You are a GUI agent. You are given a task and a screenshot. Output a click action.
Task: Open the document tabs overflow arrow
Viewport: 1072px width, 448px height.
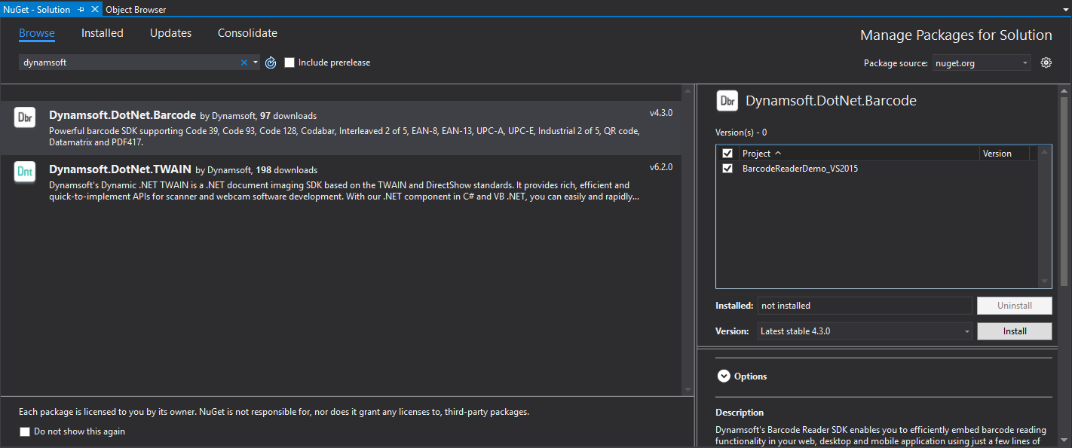(x=1062, y=9)
